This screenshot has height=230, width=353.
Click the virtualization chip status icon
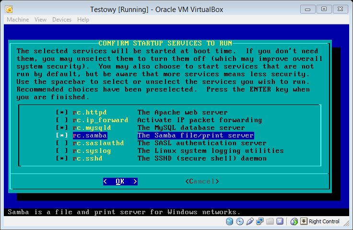[x=280, y=221]
